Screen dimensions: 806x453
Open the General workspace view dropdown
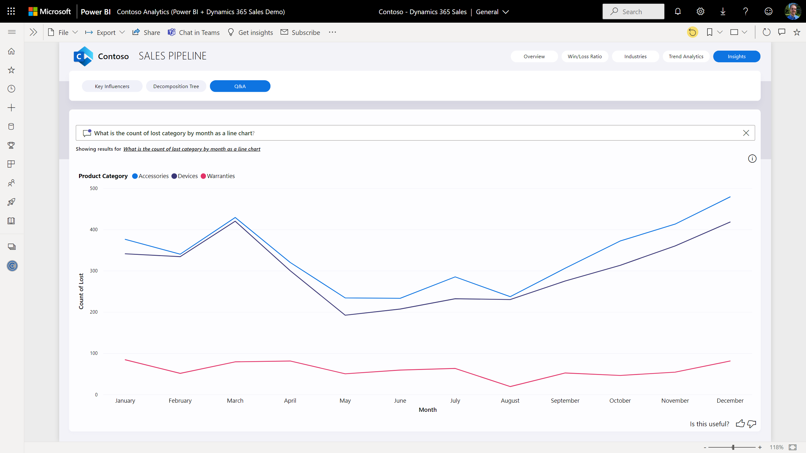[492, 12]
